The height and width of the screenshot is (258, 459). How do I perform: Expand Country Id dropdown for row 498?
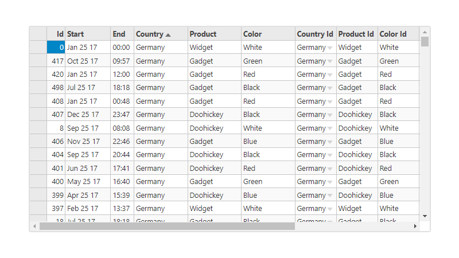coord(330,88)
